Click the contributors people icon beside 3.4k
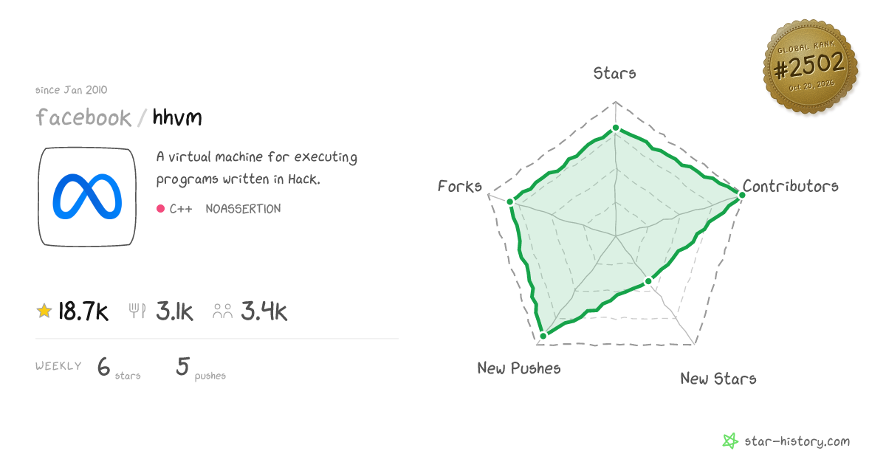 click(222, 311)
